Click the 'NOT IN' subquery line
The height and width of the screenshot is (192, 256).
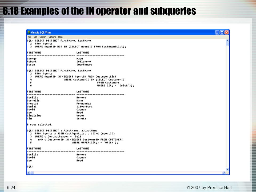click(80, 46)
